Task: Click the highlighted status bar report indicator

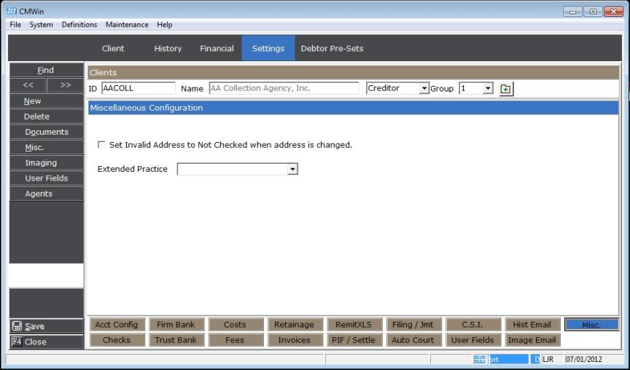Action: [x=501, y=359]
